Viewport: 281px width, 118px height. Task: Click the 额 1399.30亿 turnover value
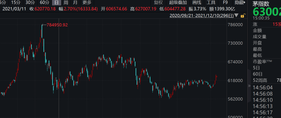[222, 9]
